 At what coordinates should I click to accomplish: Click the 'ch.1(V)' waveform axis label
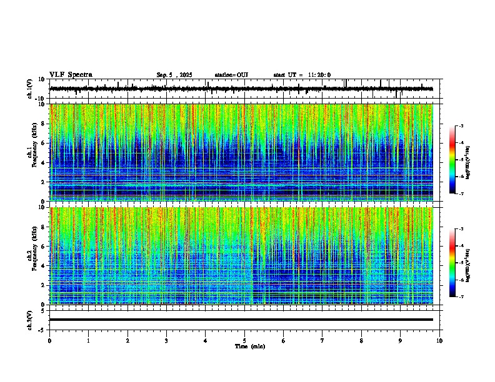pyautogui.click(x=30, y=89)
